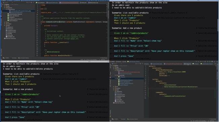This screenshot has height=122, width=219.
Task: Click authentication.feature breadcrumb in bottom-right IDE
Action: (x=133, y=62)
